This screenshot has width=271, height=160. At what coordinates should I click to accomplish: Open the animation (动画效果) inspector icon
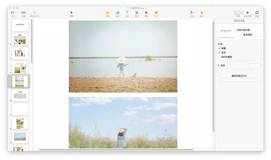[x=248, y=13]
